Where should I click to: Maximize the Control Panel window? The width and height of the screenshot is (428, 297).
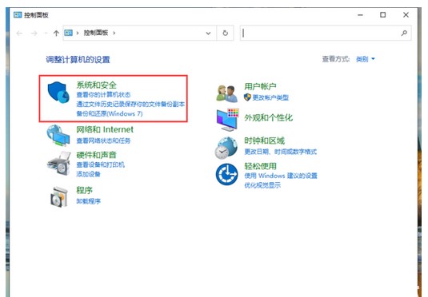[382, 14]
